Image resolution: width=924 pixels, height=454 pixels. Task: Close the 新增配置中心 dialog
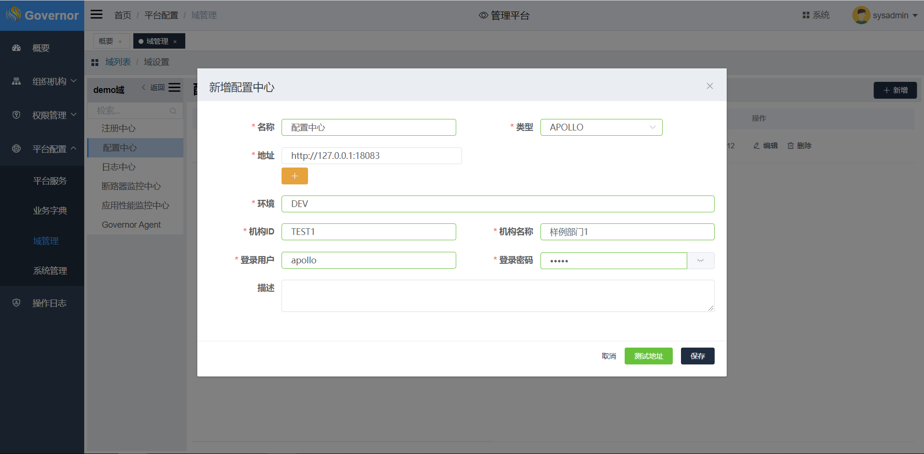click(709, 86)
